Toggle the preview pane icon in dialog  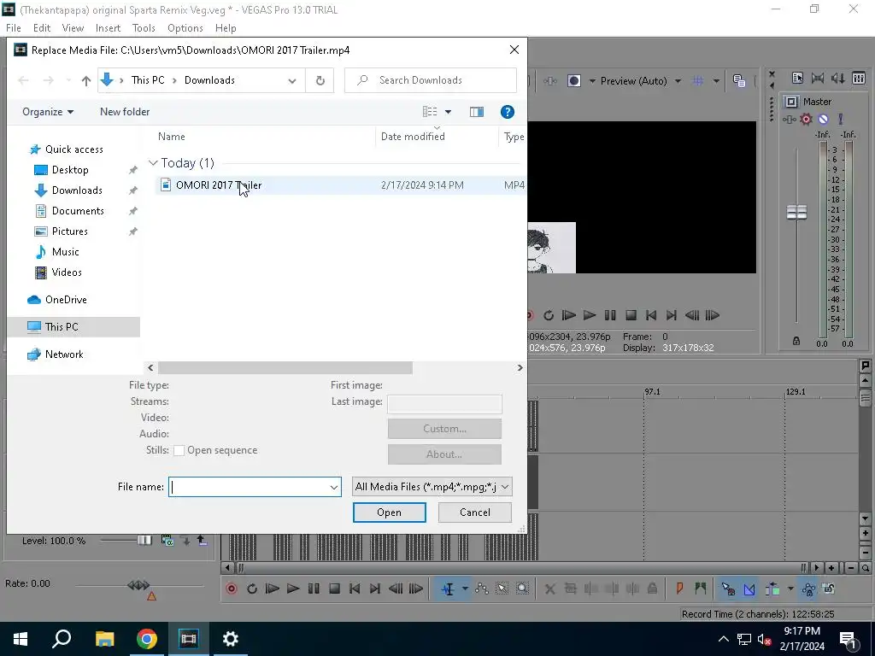click(x=477, y=112)
